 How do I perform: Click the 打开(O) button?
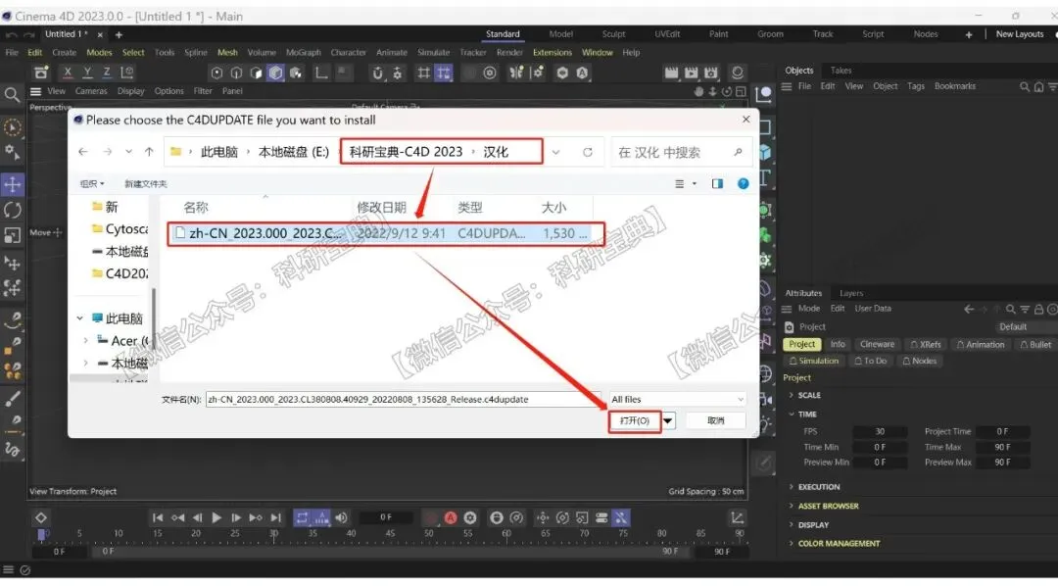(x=634, y=420)
